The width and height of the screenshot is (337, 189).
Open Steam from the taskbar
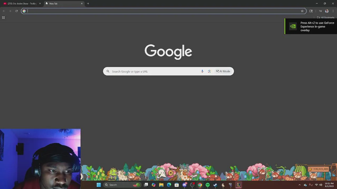(x=215, y=185)
